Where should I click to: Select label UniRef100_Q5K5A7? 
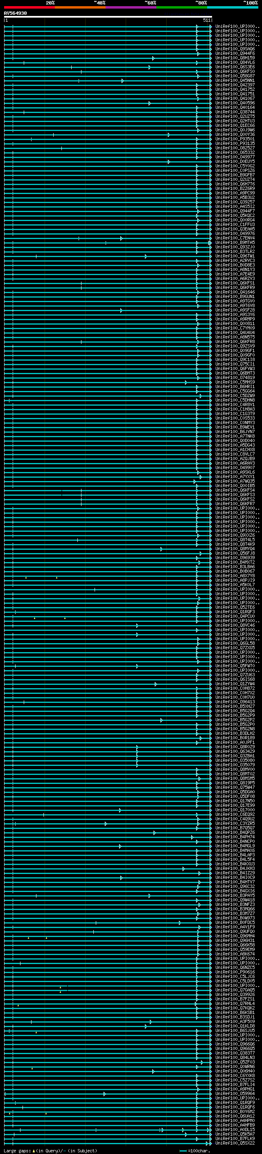(x=235, y=1134)
